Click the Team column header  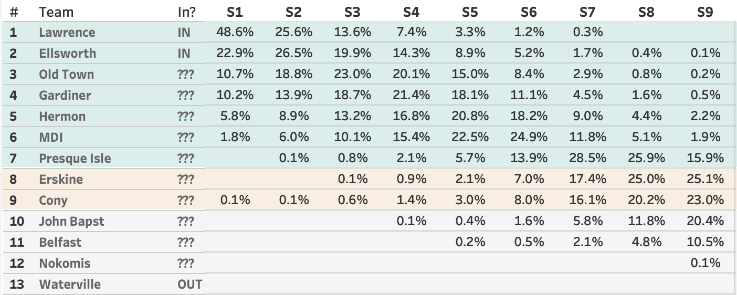(56, 12)
